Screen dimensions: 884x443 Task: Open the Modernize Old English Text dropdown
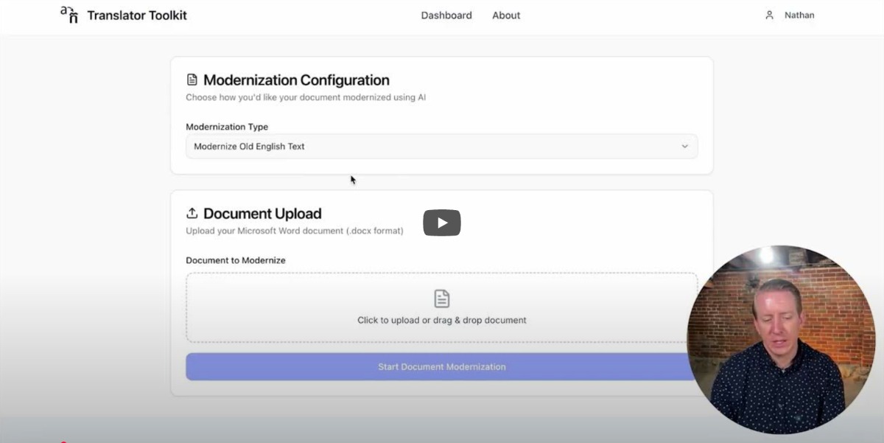[441, 147]
